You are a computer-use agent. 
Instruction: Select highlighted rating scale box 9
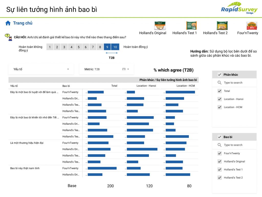(x=107, y=47)
